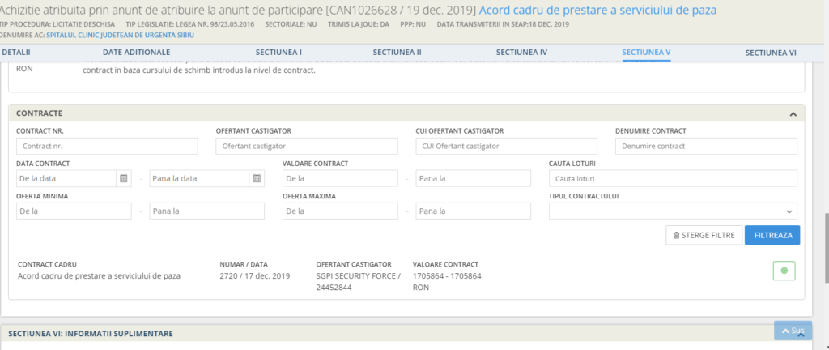
Task: Click the Ofertant castigator text field
Action: point(307,146)
